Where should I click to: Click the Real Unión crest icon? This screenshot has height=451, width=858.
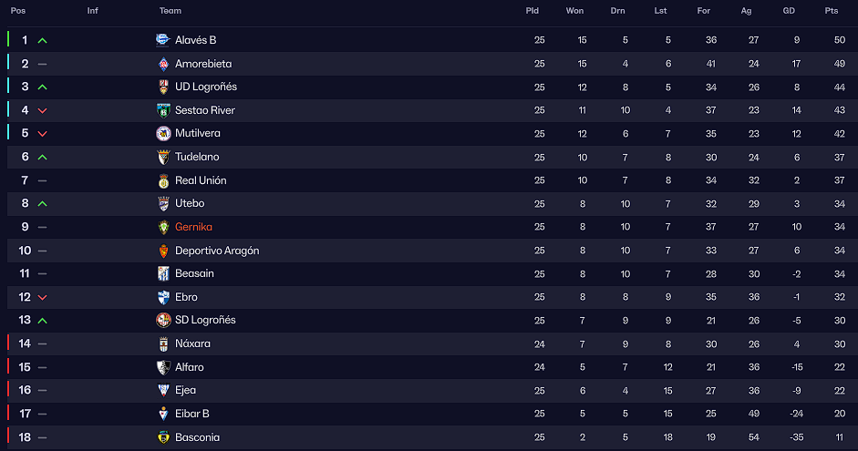point(163,180)
